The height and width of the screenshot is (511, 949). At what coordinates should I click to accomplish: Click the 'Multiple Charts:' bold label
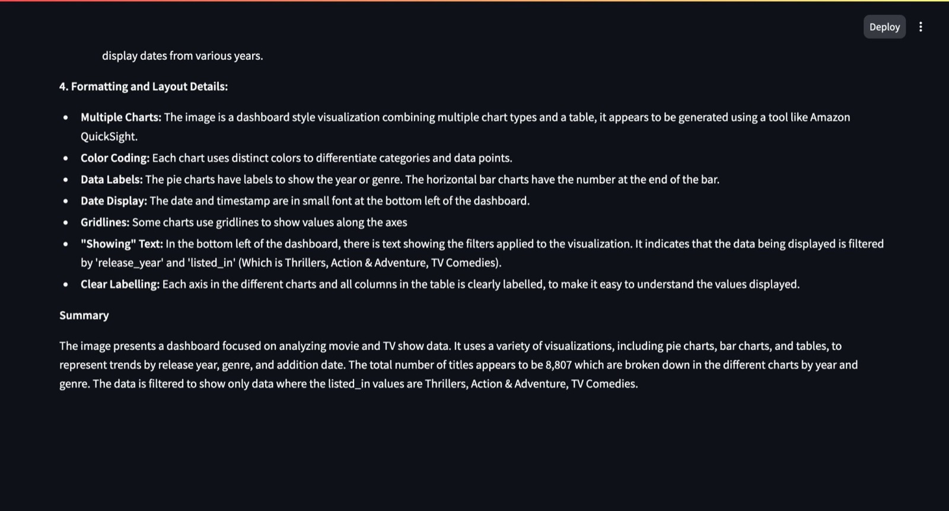click(x=121, y=117)
